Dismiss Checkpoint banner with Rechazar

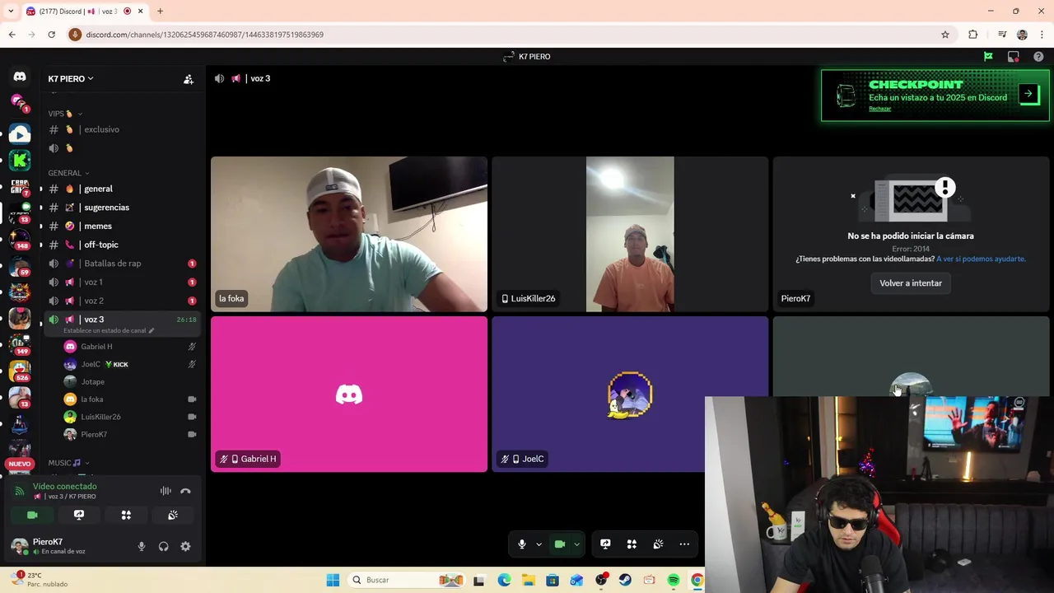point(879,109)
